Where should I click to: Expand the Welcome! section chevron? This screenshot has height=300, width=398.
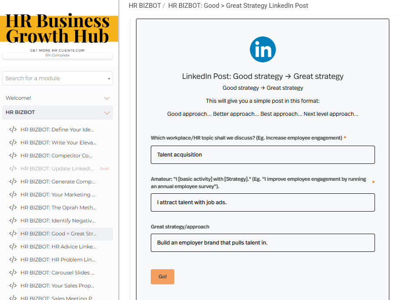pyautogui.click(x=107, y=98)
